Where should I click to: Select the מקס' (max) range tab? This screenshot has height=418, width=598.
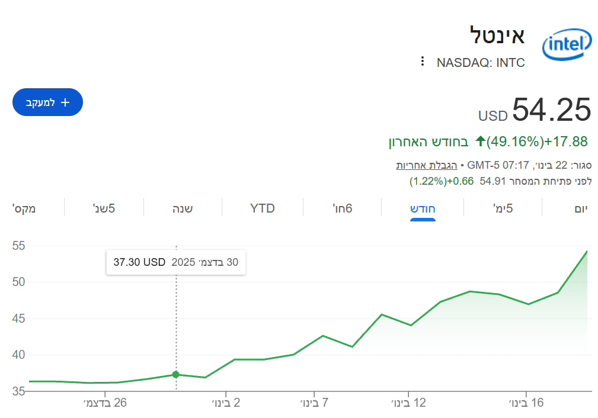pos(24,208)
